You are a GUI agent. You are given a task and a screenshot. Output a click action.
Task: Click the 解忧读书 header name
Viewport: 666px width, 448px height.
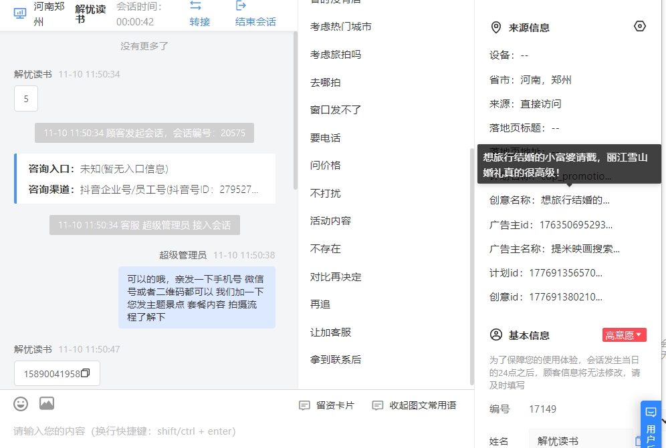[x=90, y=13]
